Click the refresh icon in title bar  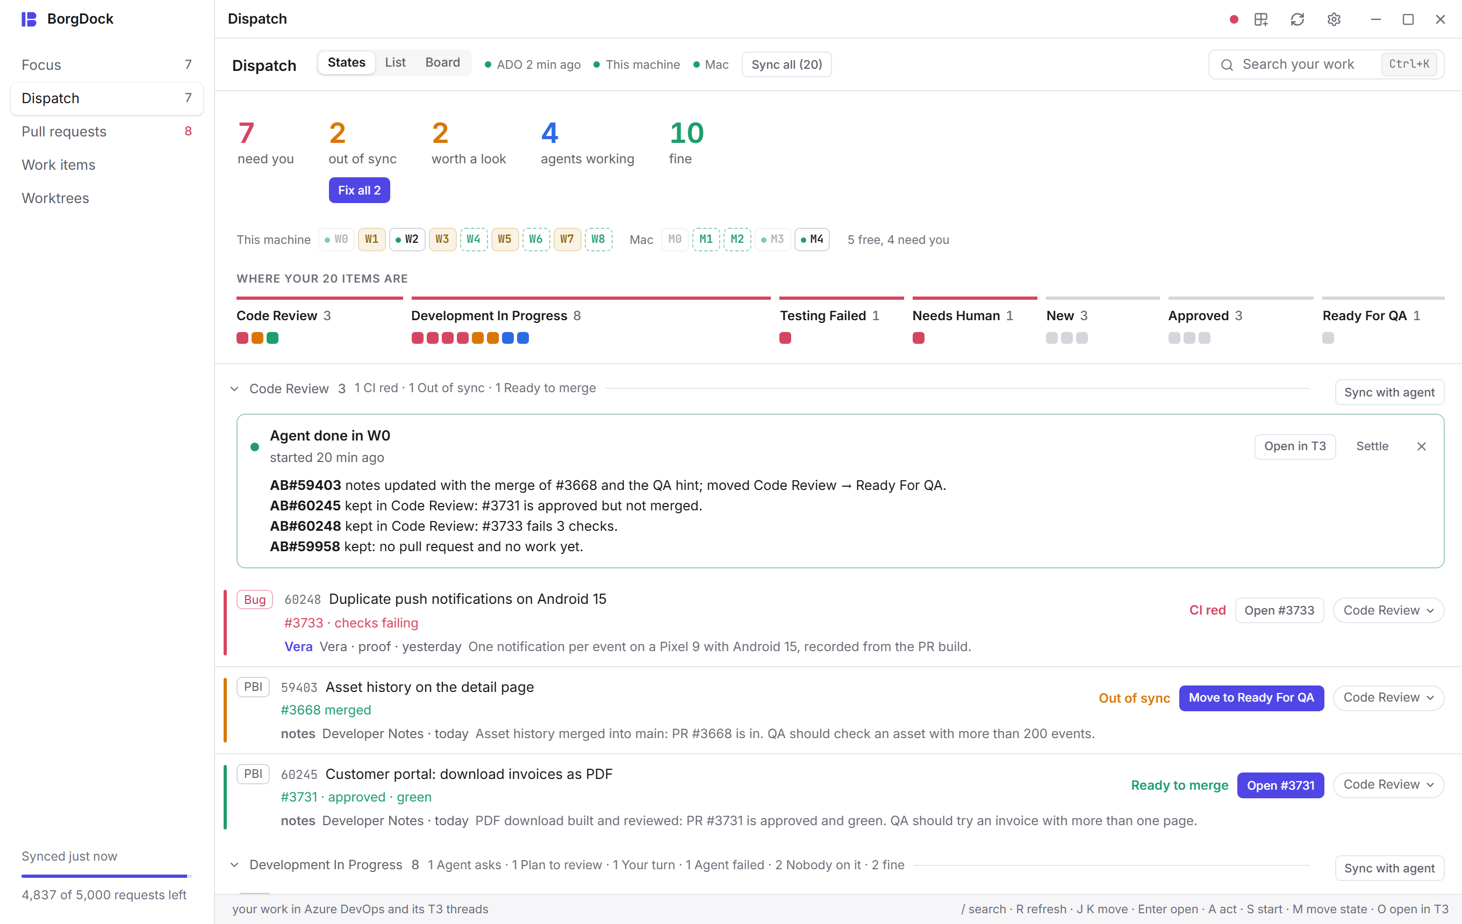[1298, 19]
